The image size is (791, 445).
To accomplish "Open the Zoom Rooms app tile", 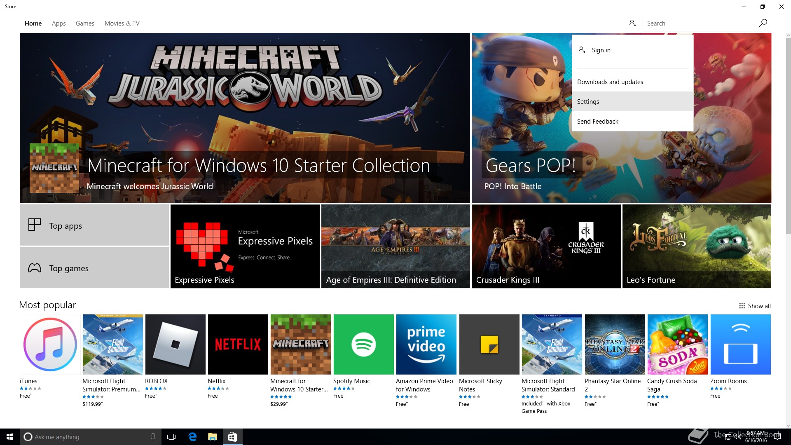I will pyautogui.click(x=741, y=344).
